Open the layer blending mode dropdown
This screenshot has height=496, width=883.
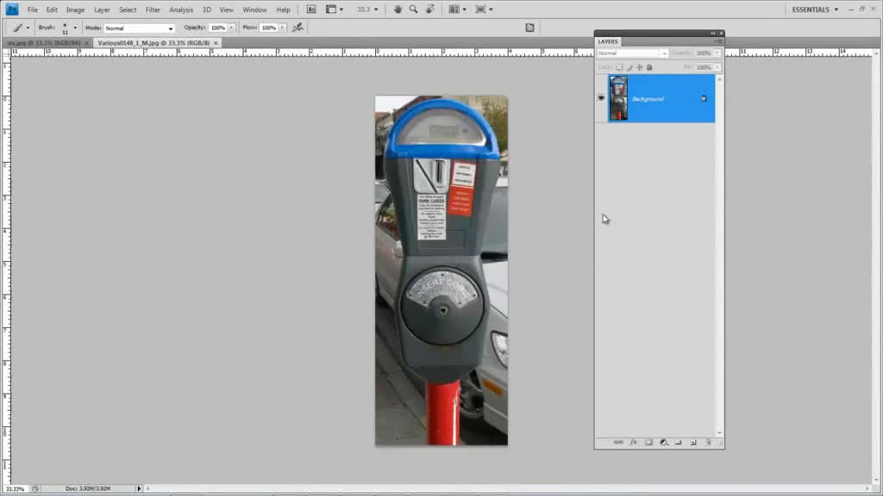(632, 53)
